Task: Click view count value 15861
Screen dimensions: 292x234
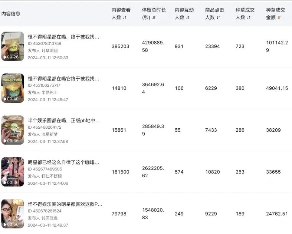Action: pyautogui.click(x=119, y=130)
